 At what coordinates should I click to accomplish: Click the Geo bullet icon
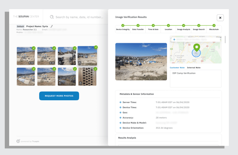(120, 113)
